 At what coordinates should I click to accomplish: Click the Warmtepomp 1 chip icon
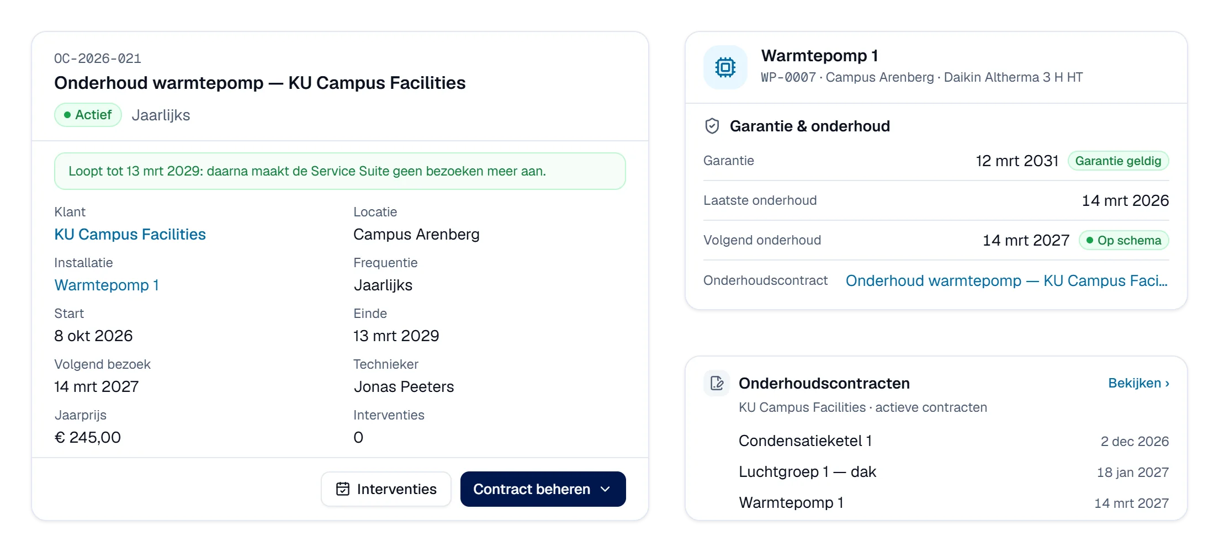coord(725,67)
